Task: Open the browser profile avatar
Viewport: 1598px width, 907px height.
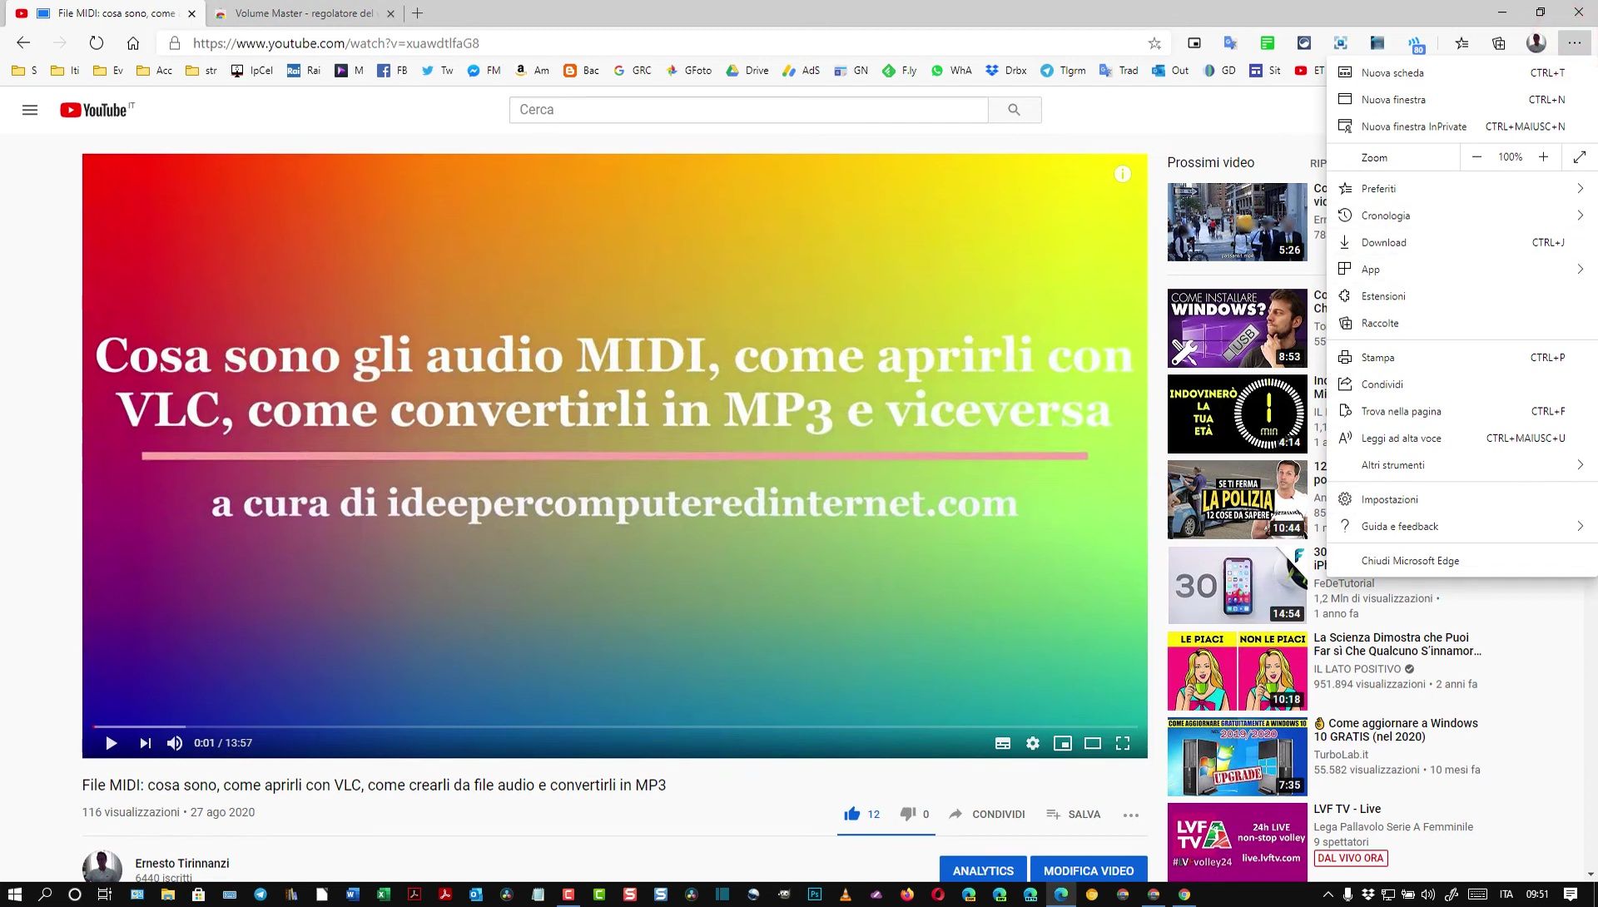Action: tap(1536, 42)
